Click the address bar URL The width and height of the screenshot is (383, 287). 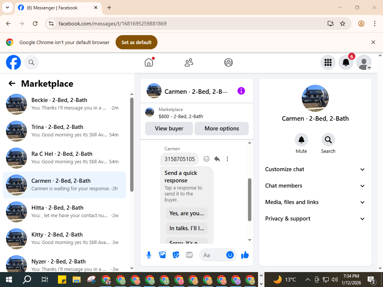click(x=113, y=24)
